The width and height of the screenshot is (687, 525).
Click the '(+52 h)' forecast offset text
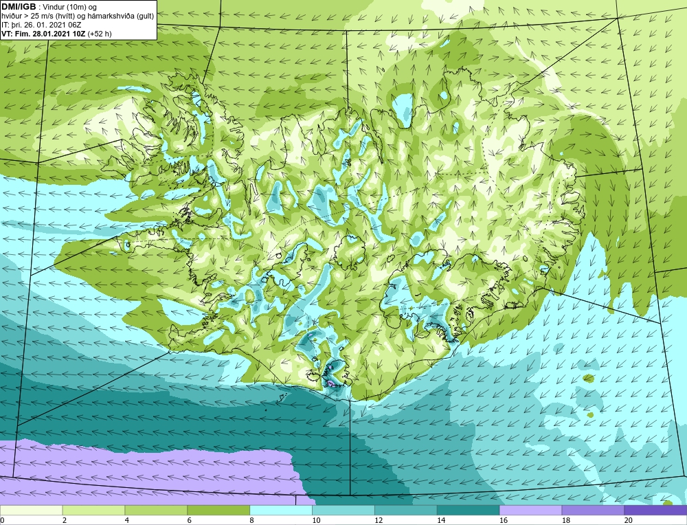(x=100, y=34)
